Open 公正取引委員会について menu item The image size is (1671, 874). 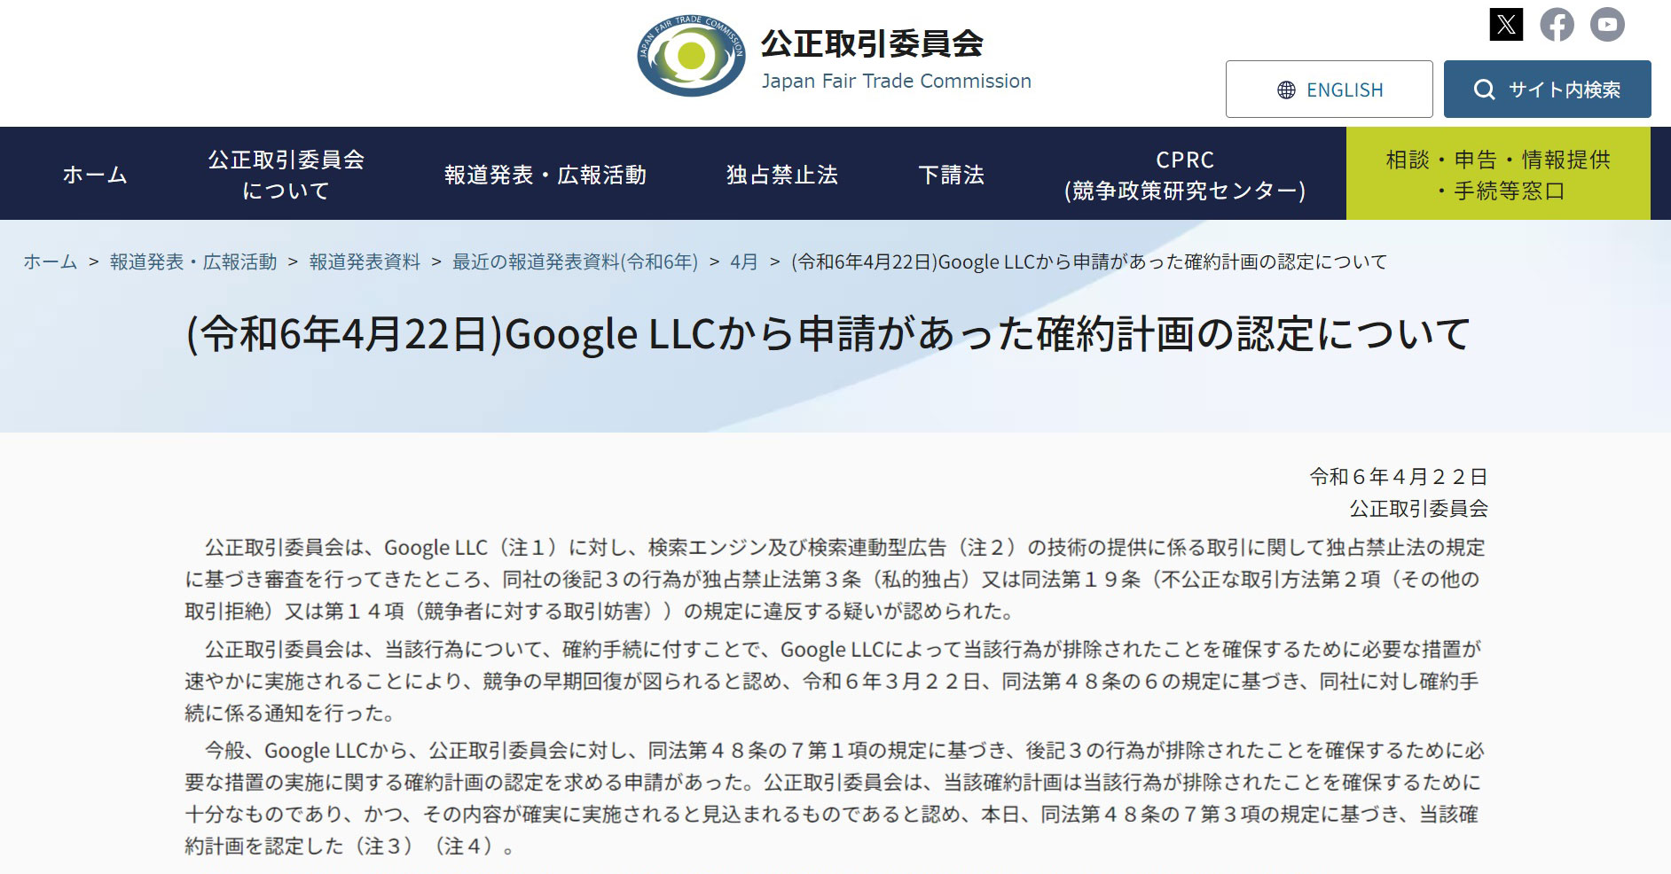click(x=286, y=174)
